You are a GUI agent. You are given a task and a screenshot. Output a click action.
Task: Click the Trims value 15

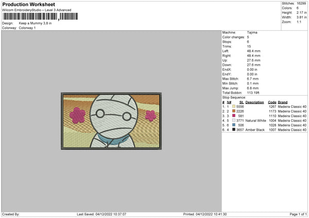pos(249,46)
